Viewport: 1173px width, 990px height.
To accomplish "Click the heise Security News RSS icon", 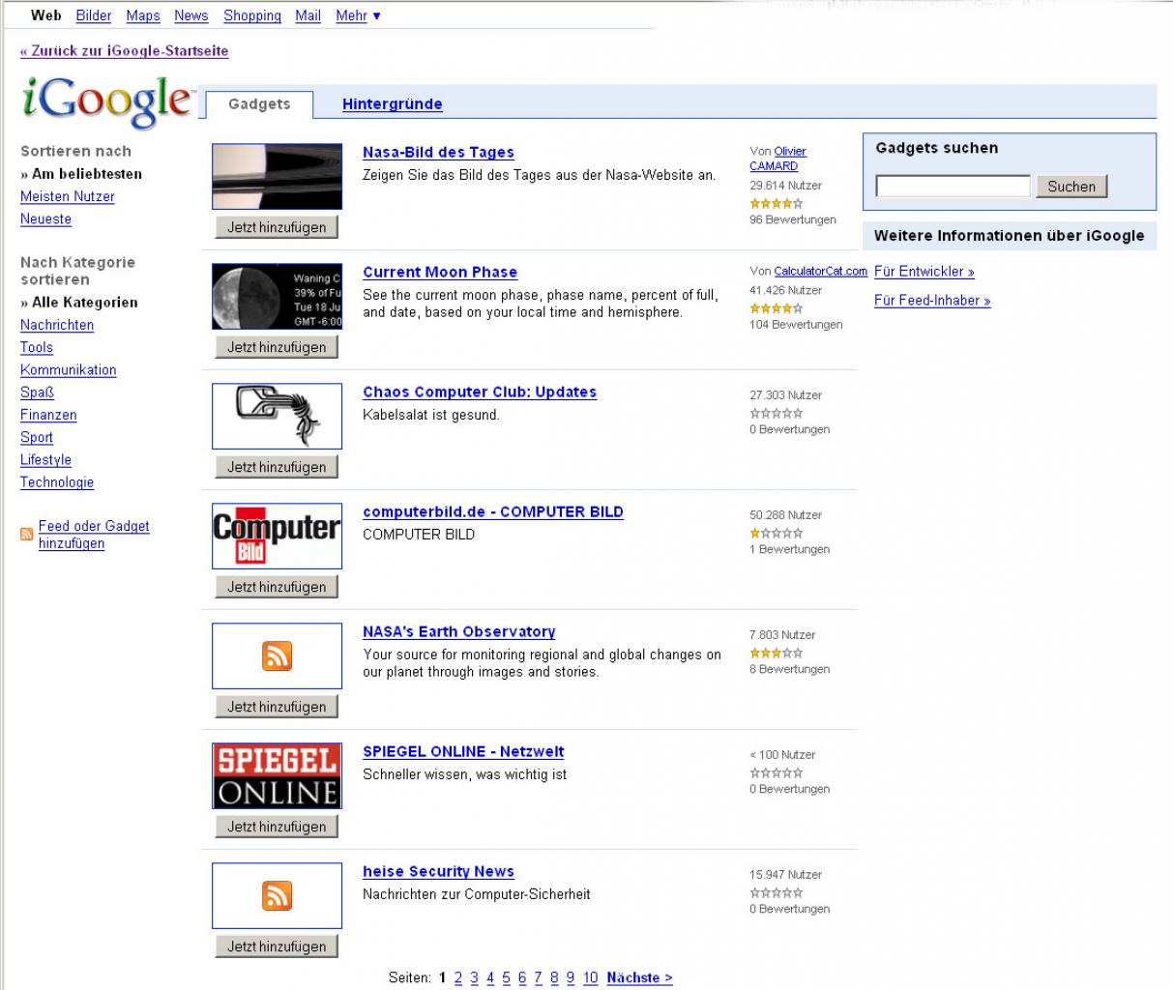I will [x=277, y=896].
